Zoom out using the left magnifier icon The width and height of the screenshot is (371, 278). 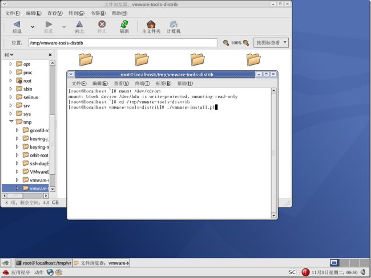click(x=226, y=43)
